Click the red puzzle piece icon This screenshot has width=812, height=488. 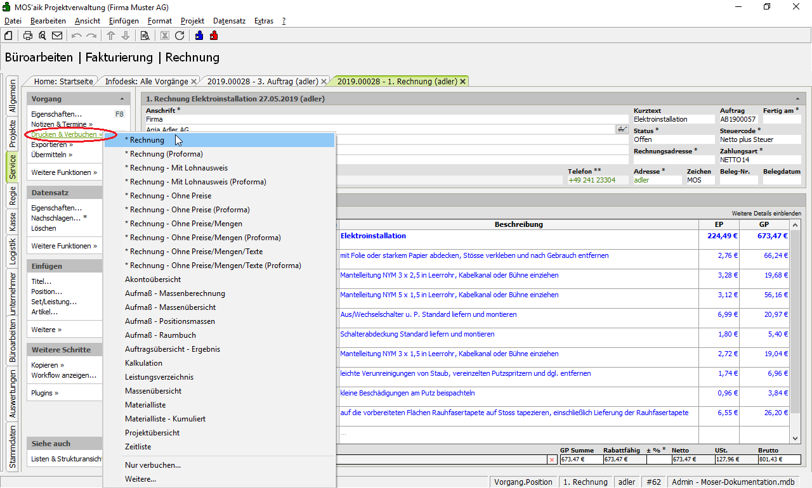[x=214, y=35]
